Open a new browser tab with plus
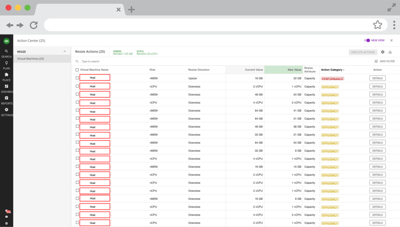Viewport: 400px width, 227px height. tap(132, 10)
